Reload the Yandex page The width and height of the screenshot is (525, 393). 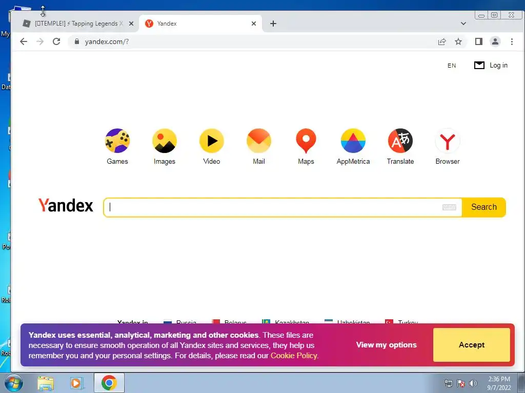pyautogui.click(x=56, y=41)
